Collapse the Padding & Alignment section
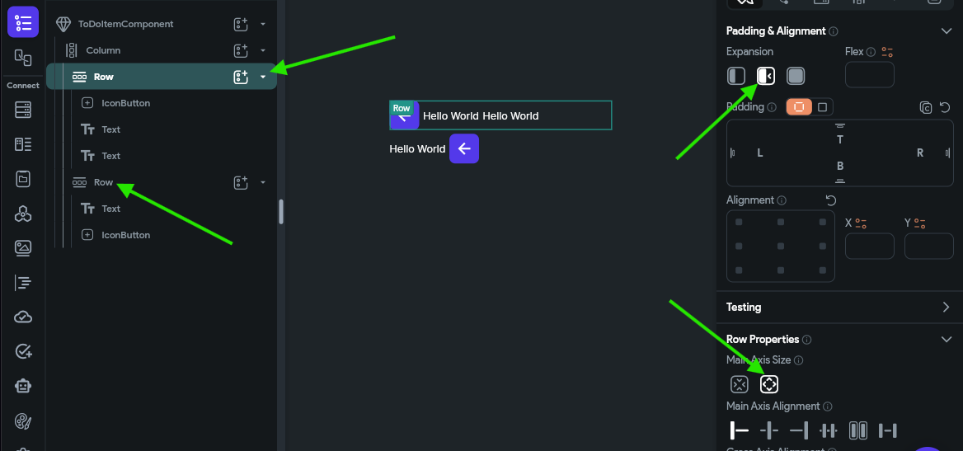The image size is (963, 451). (947, 31)
